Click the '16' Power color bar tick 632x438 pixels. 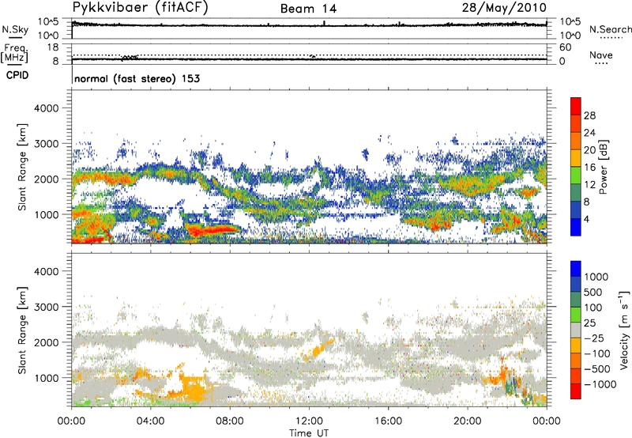point(589,168)
